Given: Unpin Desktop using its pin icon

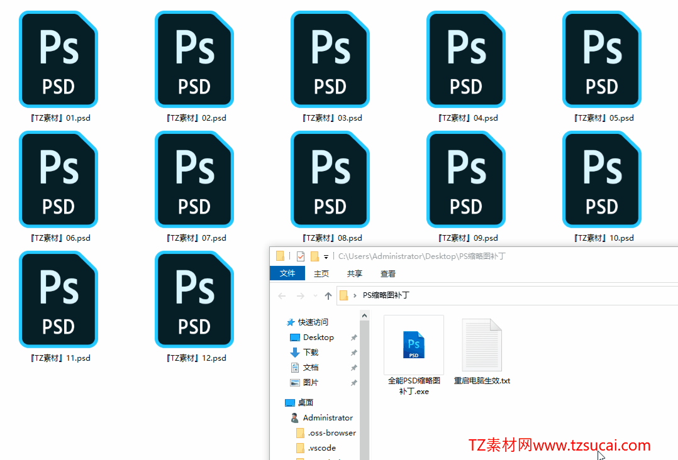Looking at the screenshot, I should (x=353, y=337).
